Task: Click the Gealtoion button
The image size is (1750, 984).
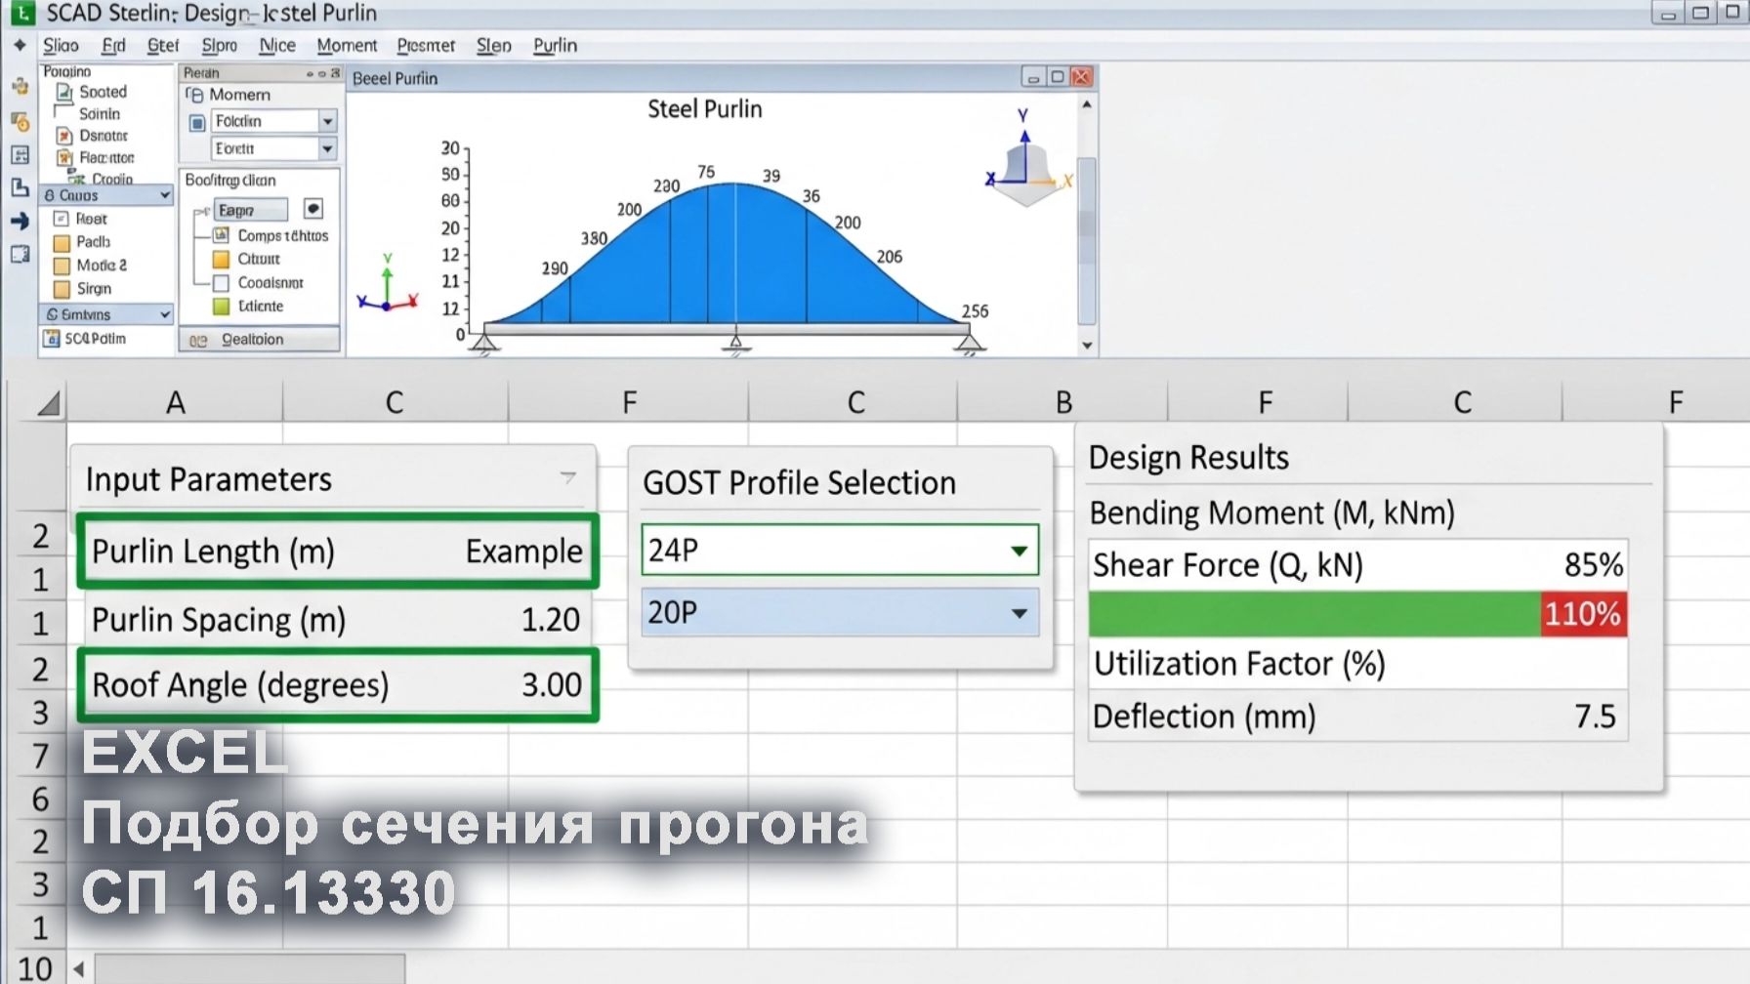Action: (x=260, y=340)
